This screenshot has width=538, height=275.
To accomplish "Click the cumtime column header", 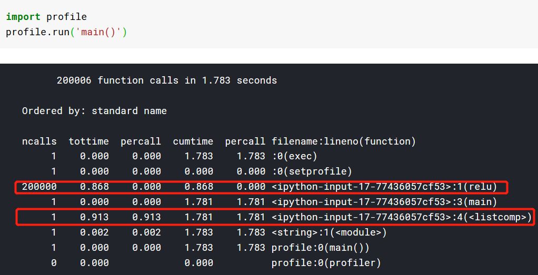I will [x=193, y=141].
